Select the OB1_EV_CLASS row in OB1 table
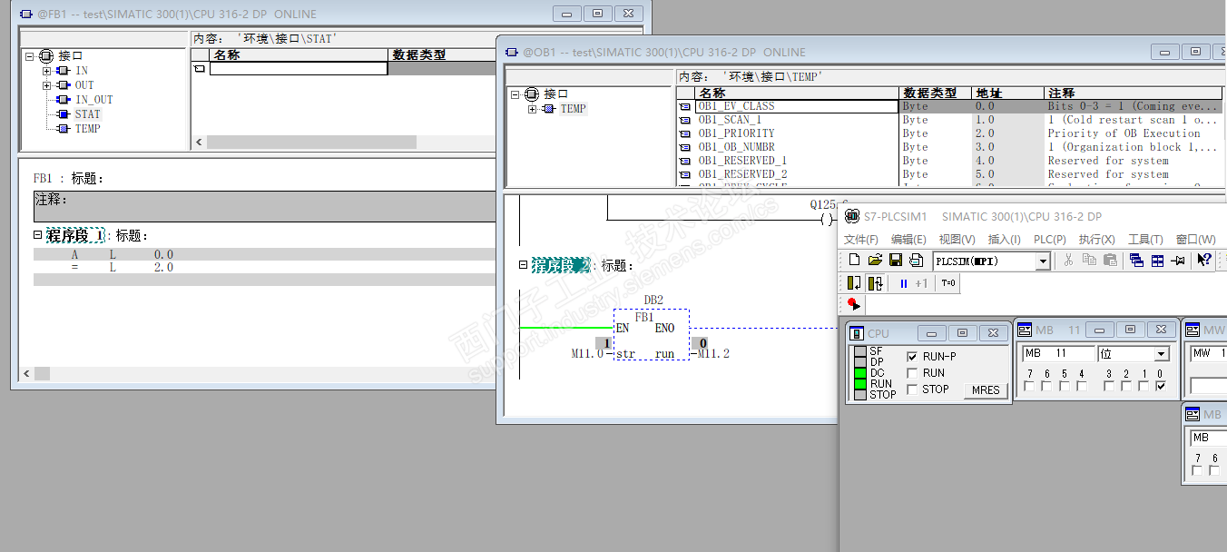Viewport: 1227px width, 552px height. point(798,106)
